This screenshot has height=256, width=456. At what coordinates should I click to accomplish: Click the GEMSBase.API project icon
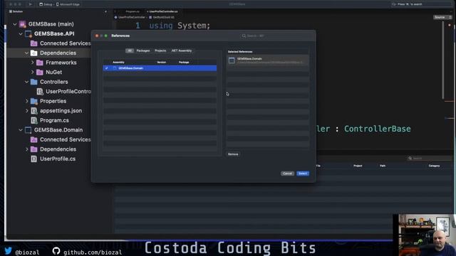[x=28, y=34]
